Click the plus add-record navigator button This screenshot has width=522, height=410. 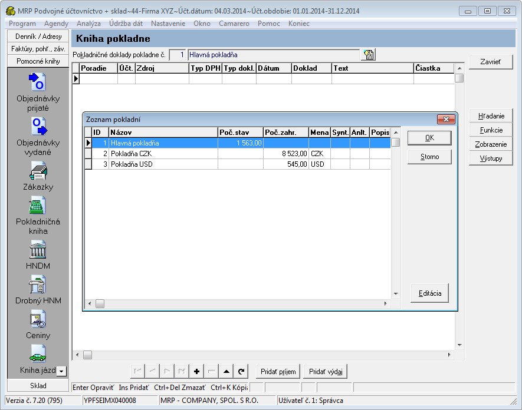coord(197,372)
